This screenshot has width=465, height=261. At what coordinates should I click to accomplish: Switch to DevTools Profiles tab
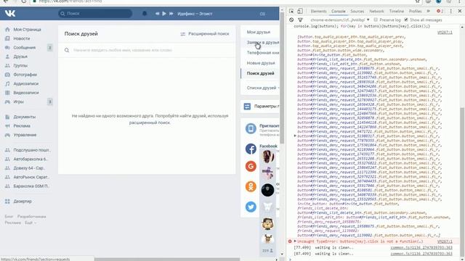click(x=415, y=12)
